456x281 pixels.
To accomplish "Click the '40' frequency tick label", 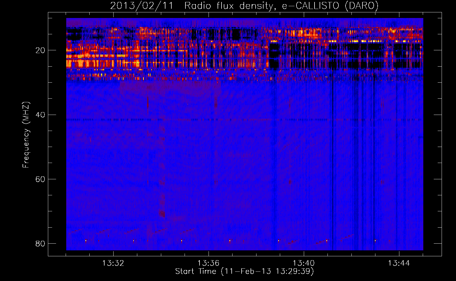I will (x=40, y=115).
